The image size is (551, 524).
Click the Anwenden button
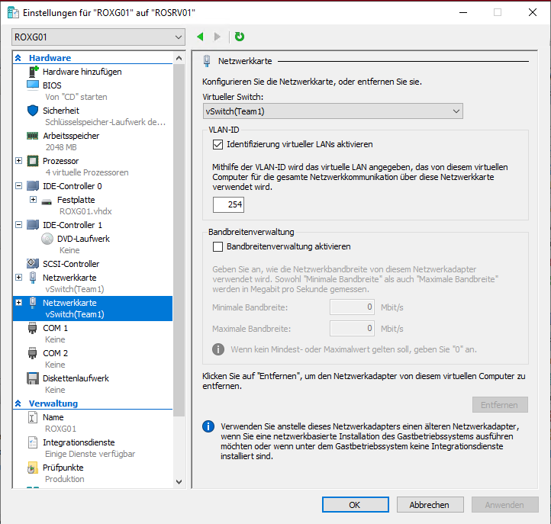point(505,505)
